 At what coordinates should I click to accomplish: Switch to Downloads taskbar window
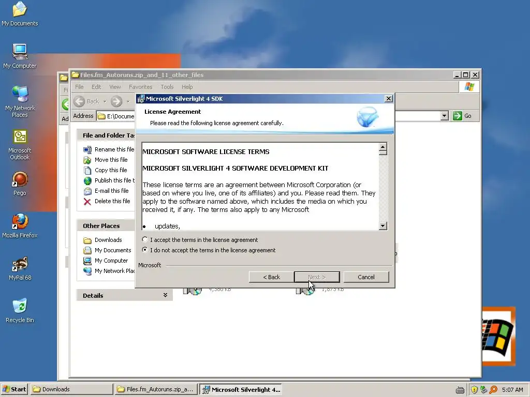tap(71, 389)
